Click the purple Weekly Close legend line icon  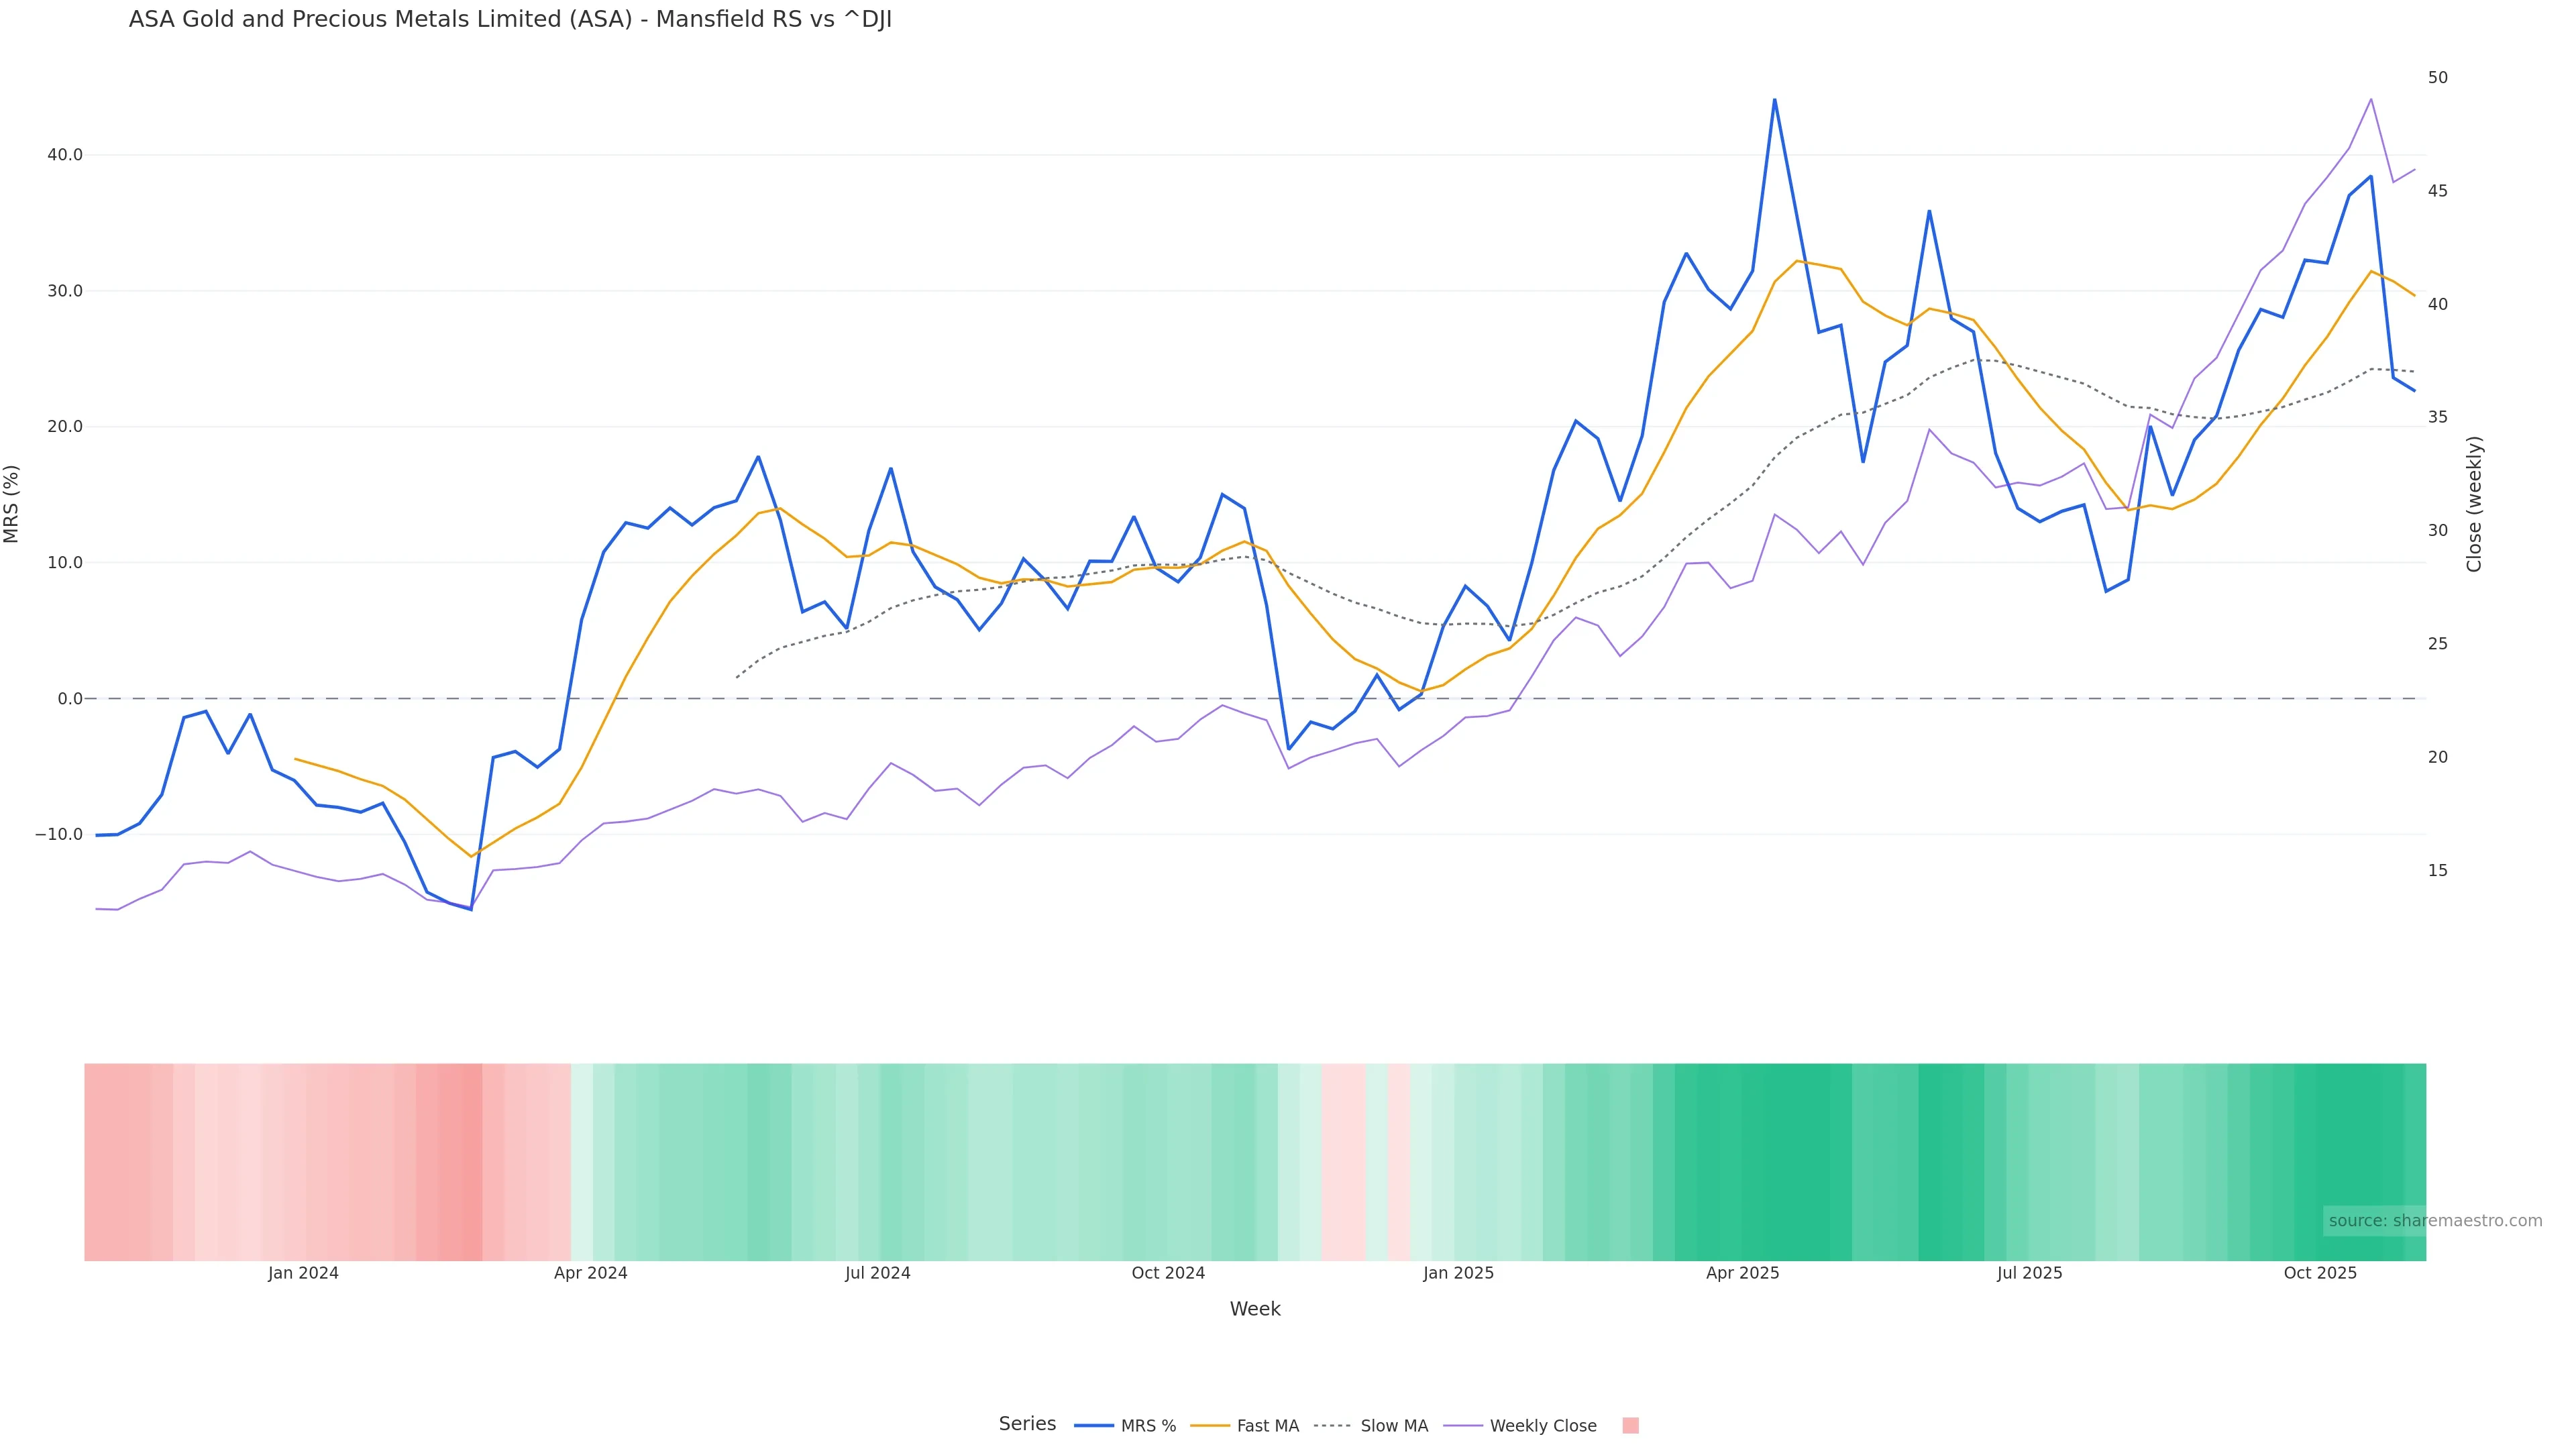pyautogui.click(x=1463, y=1426)
